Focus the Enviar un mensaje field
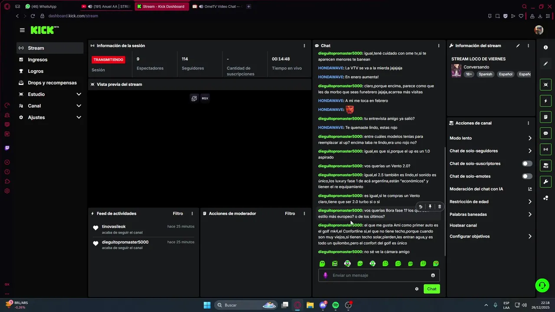555x312 pixels. [x=379, y=275]
